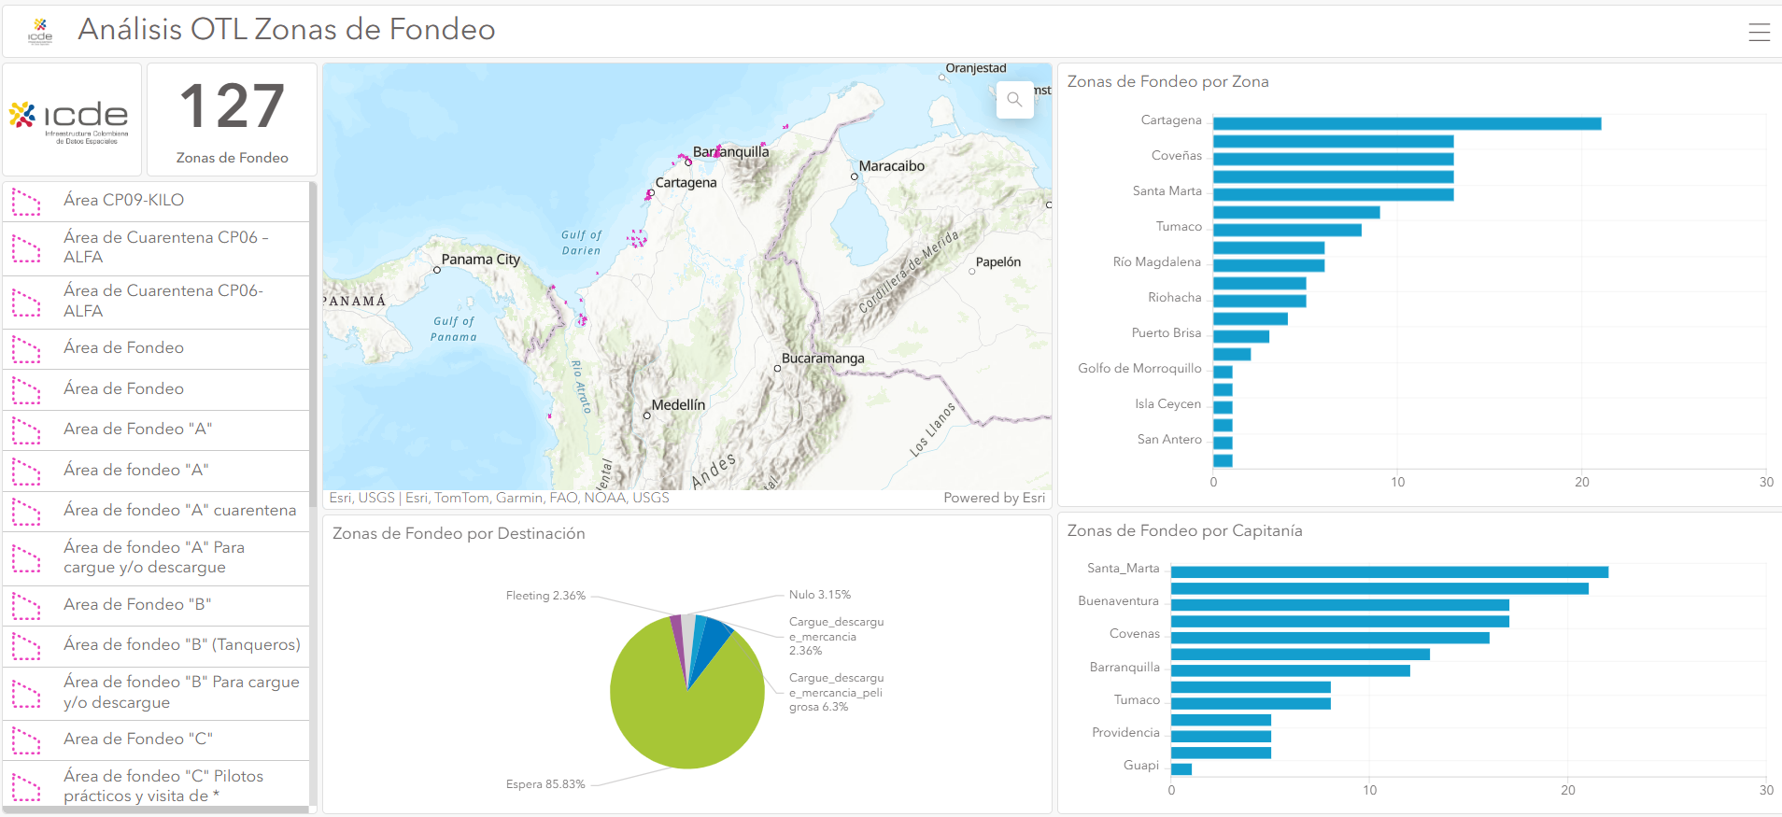Click polygon icon beside Área CP09-KILO

pos(26,202)
